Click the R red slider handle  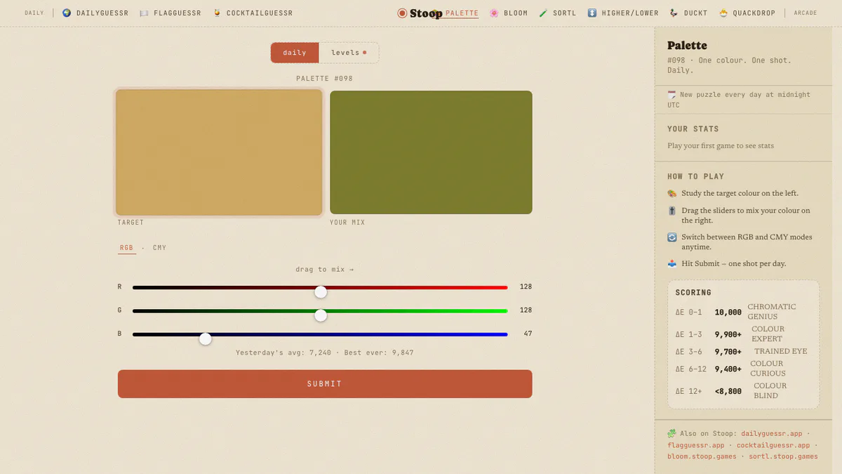(x=321, y=291)
